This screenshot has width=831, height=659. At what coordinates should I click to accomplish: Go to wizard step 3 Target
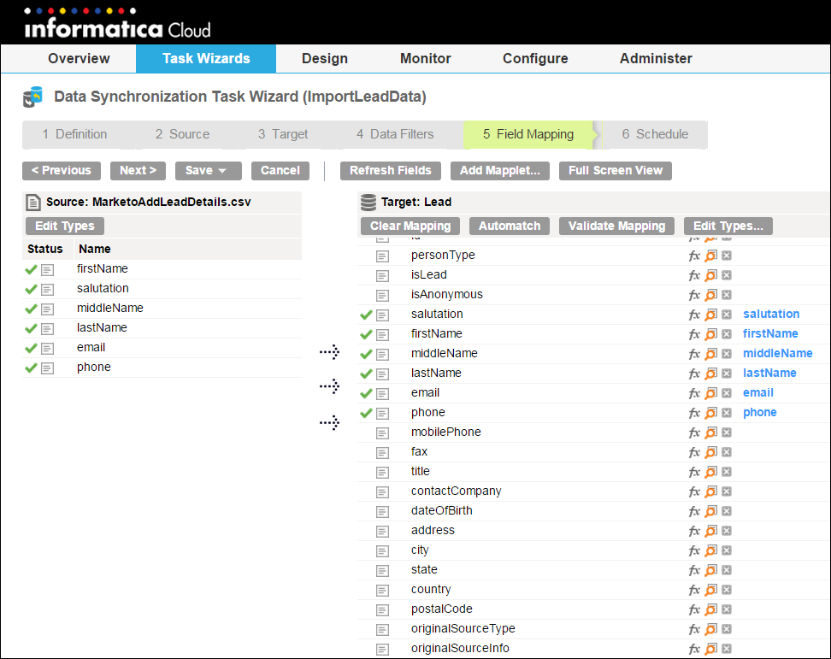[283, 134]
